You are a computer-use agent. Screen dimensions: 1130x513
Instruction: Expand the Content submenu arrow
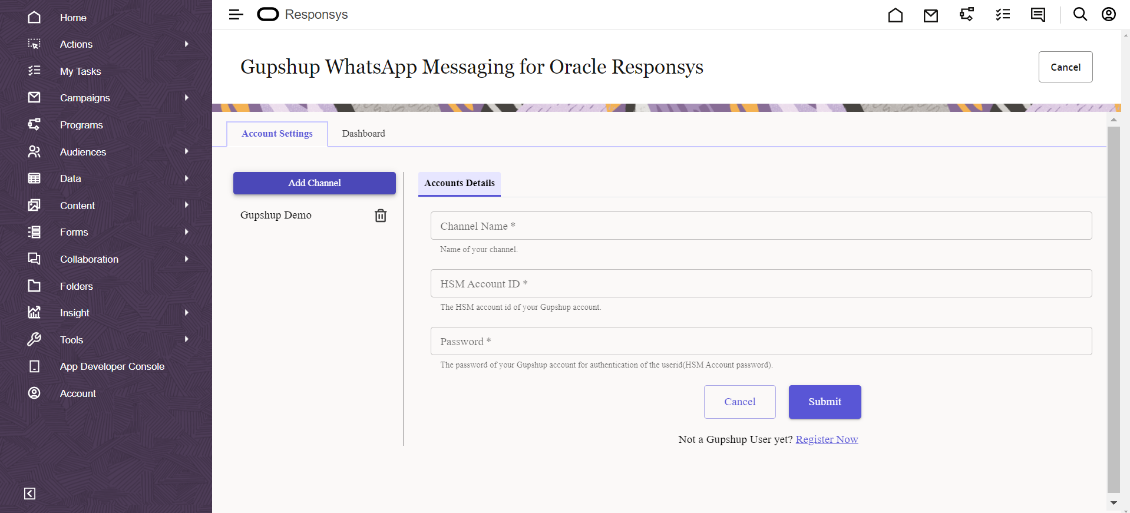coord(186,205)
